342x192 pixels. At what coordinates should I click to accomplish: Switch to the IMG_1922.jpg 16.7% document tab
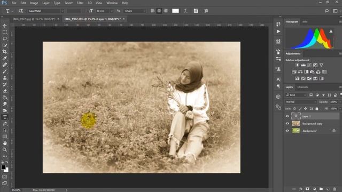[x=34, y=19]
